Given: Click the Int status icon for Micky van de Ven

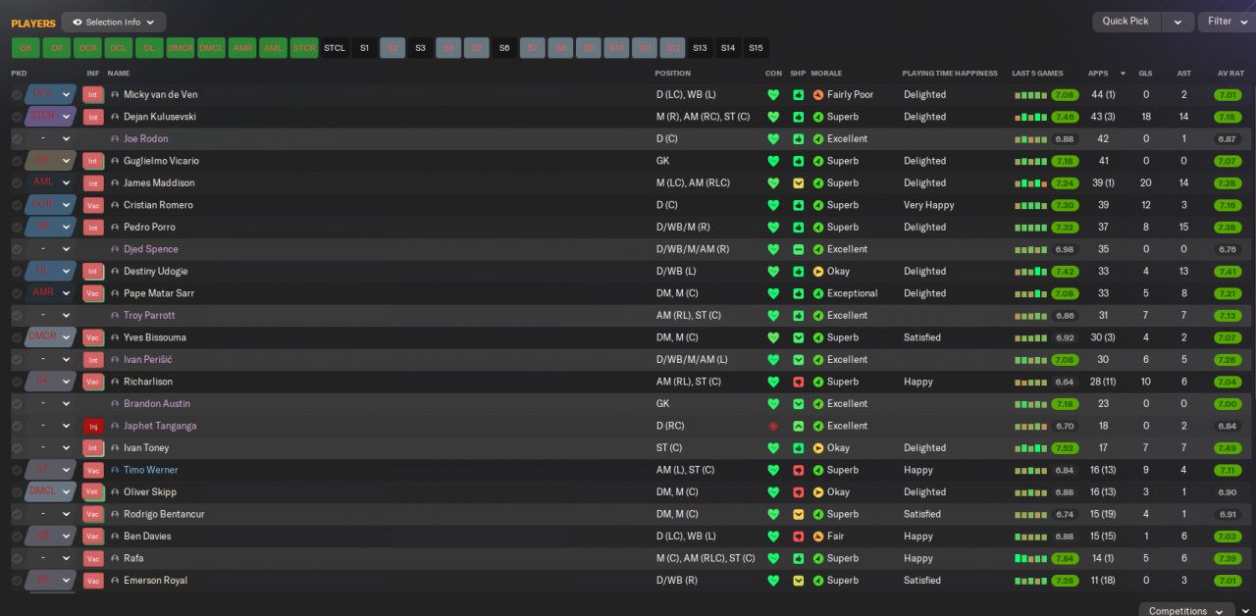Looking at the screenshot, I should [x=92, y=95].
